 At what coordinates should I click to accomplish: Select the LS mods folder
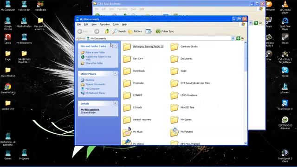point(132,107)
